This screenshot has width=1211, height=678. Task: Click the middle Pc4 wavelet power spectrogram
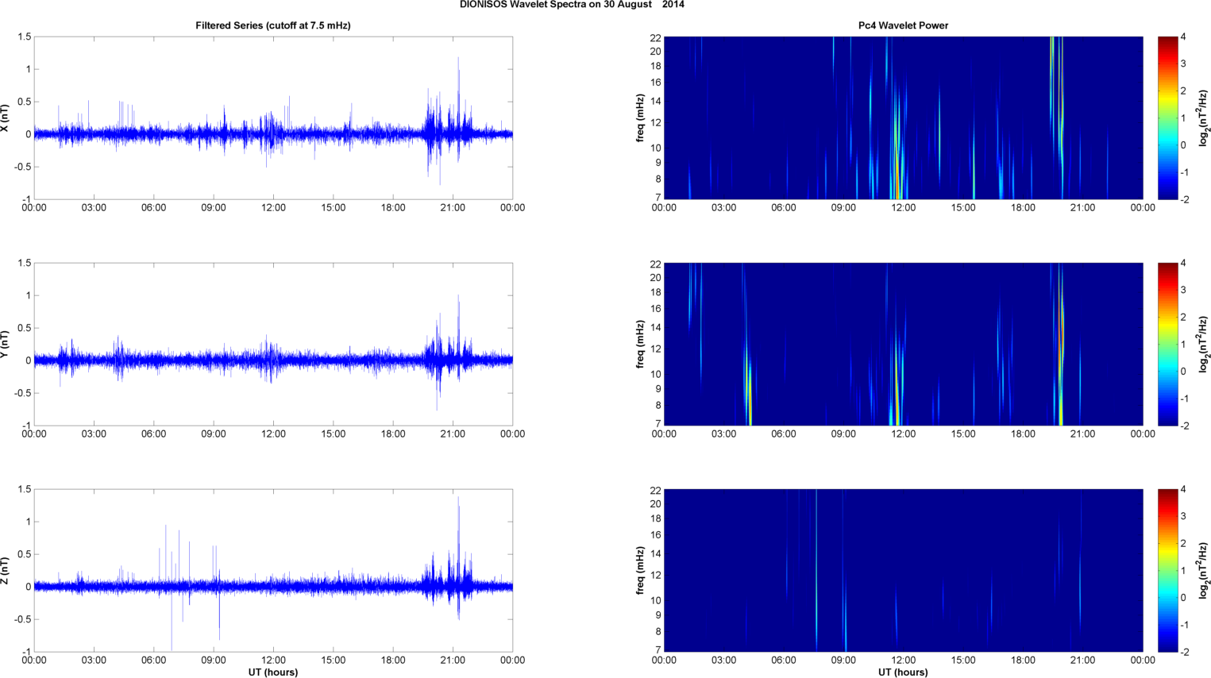pyautogui.click(x=903, y=344)
